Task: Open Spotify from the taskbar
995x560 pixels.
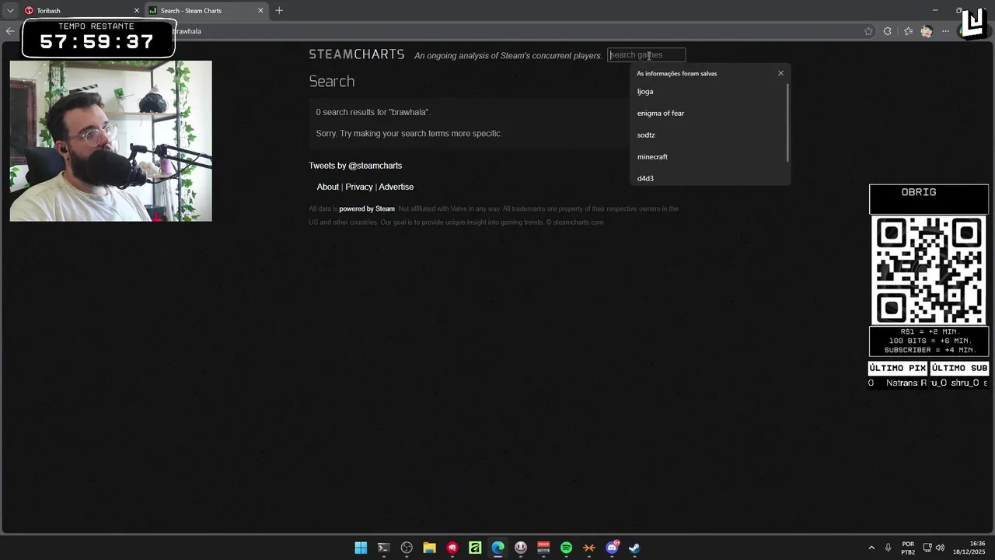Action: 566,548
